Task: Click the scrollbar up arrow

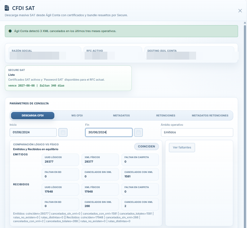Action: (x=245, y=23)
